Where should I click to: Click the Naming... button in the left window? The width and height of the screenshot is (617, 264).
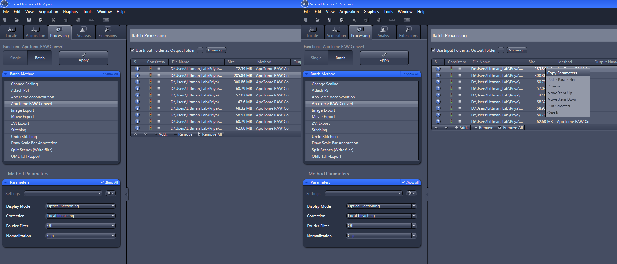(x=216, y=50)
